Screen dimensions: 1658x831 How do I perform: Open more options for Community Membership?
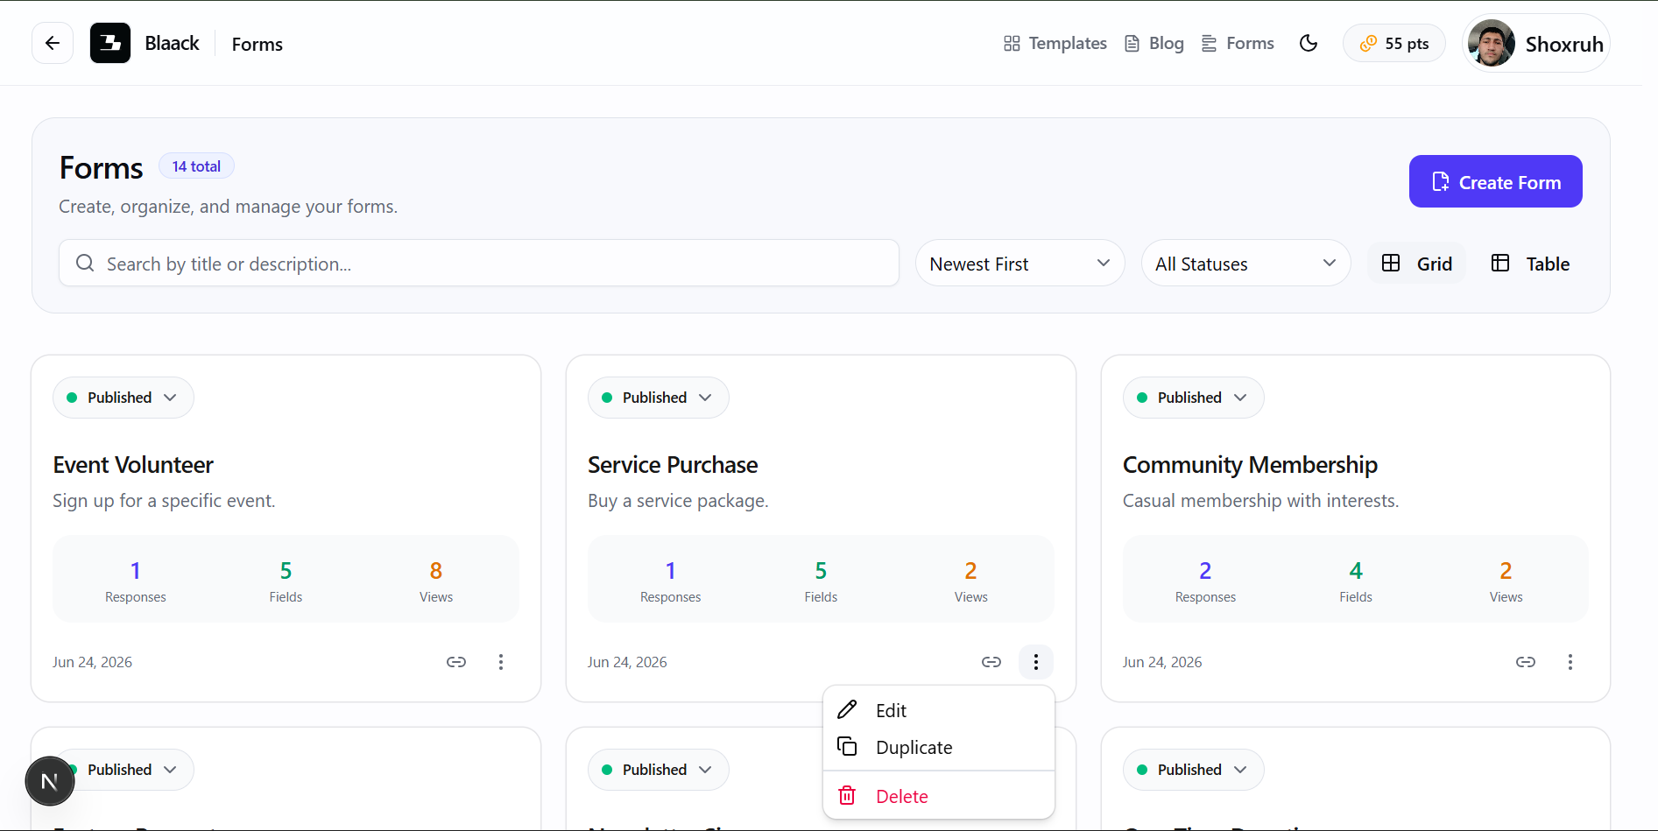coord(1570,662)
